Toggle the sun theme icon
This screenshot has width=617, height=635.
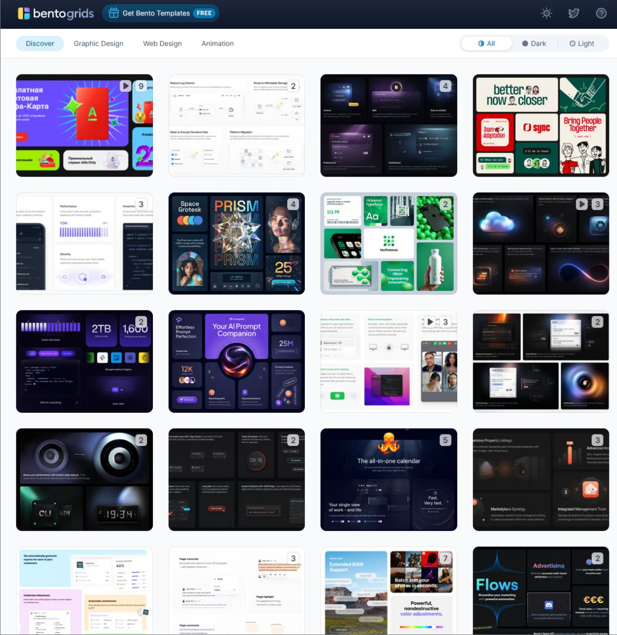click(547, 13)
